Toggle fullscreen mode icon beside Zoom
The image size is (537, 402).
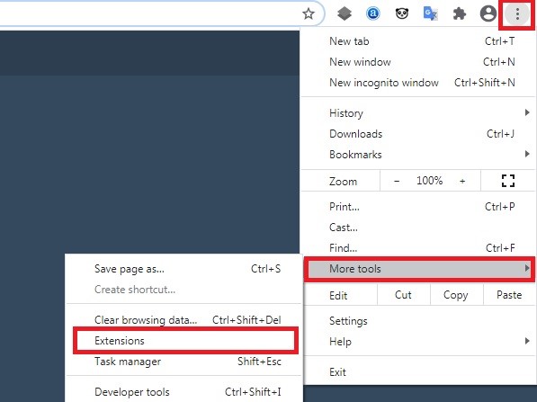pyautogui.click(x=508, y=181)
